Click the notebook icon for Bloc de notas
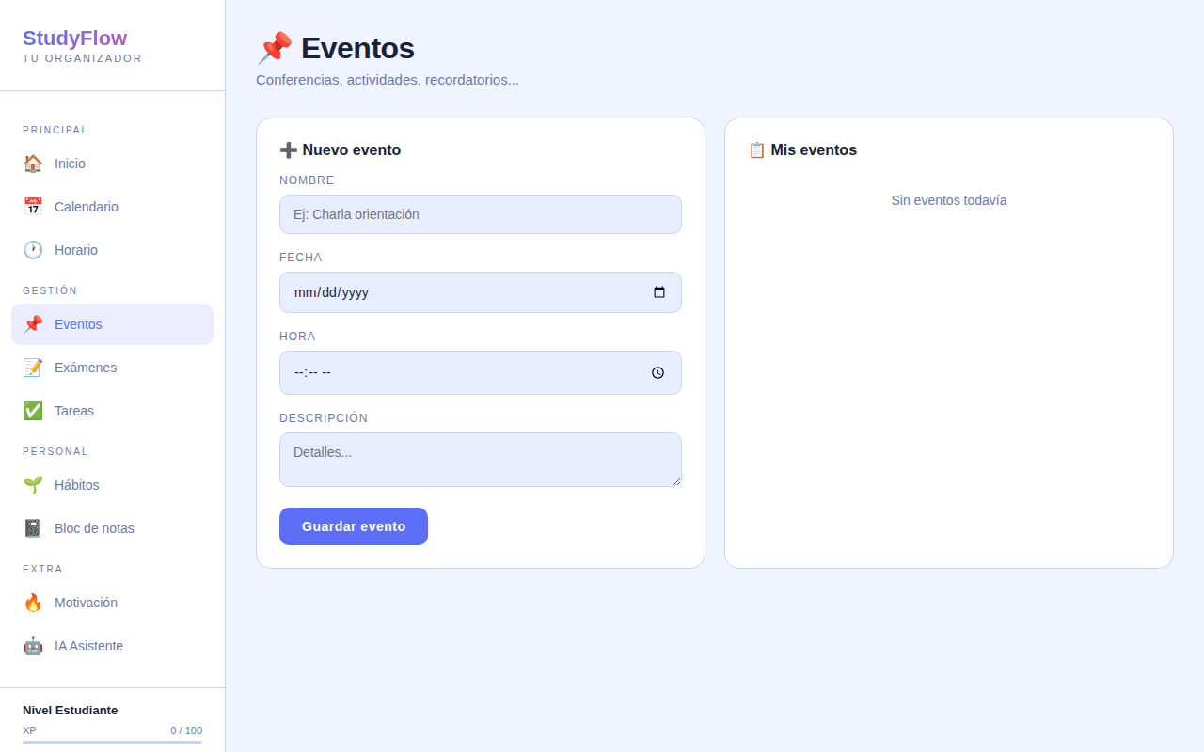The width and height of the screenshot is (1204, 752). (33, 528)
